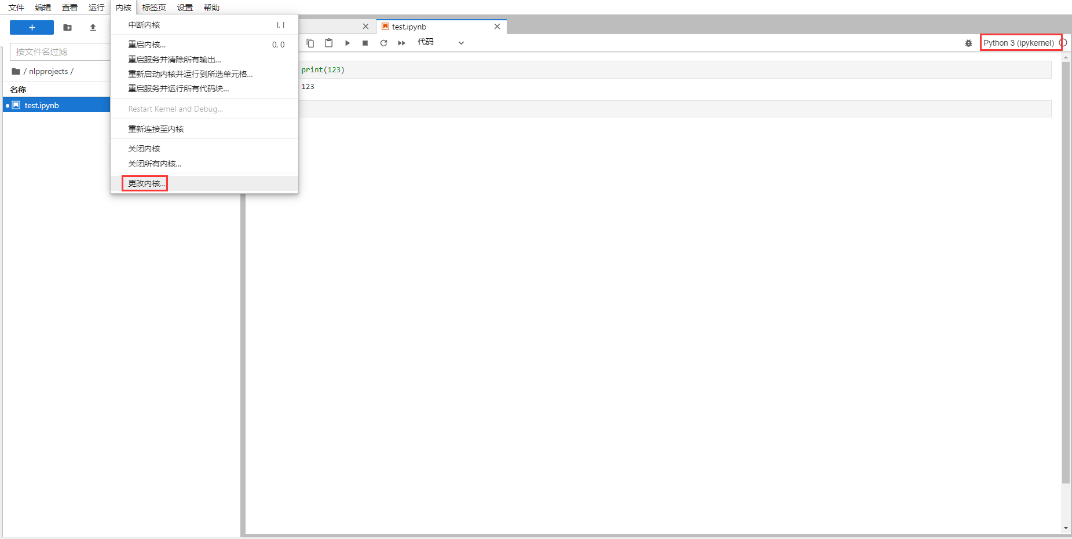Open the 帮助 menu
The width and height of the screenshot is (1072, 539).
click(x=211, y=8)
